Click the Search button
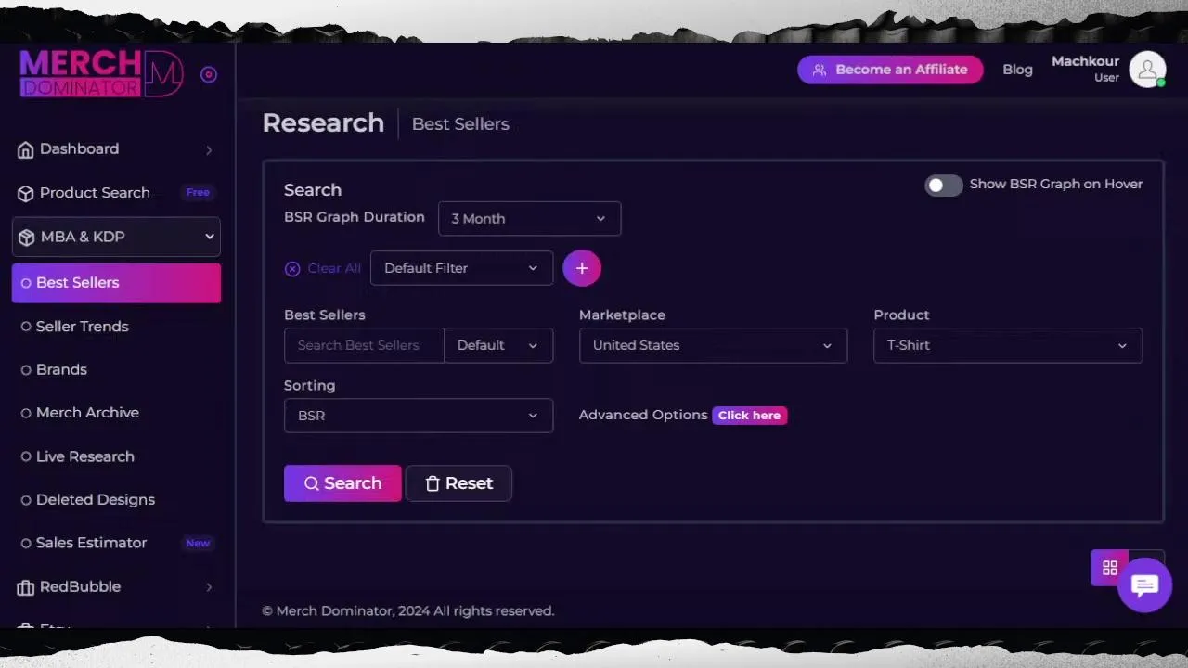The height and width of the screenshot is (668, 1188). pyautogui.click(x=342, y=483)
